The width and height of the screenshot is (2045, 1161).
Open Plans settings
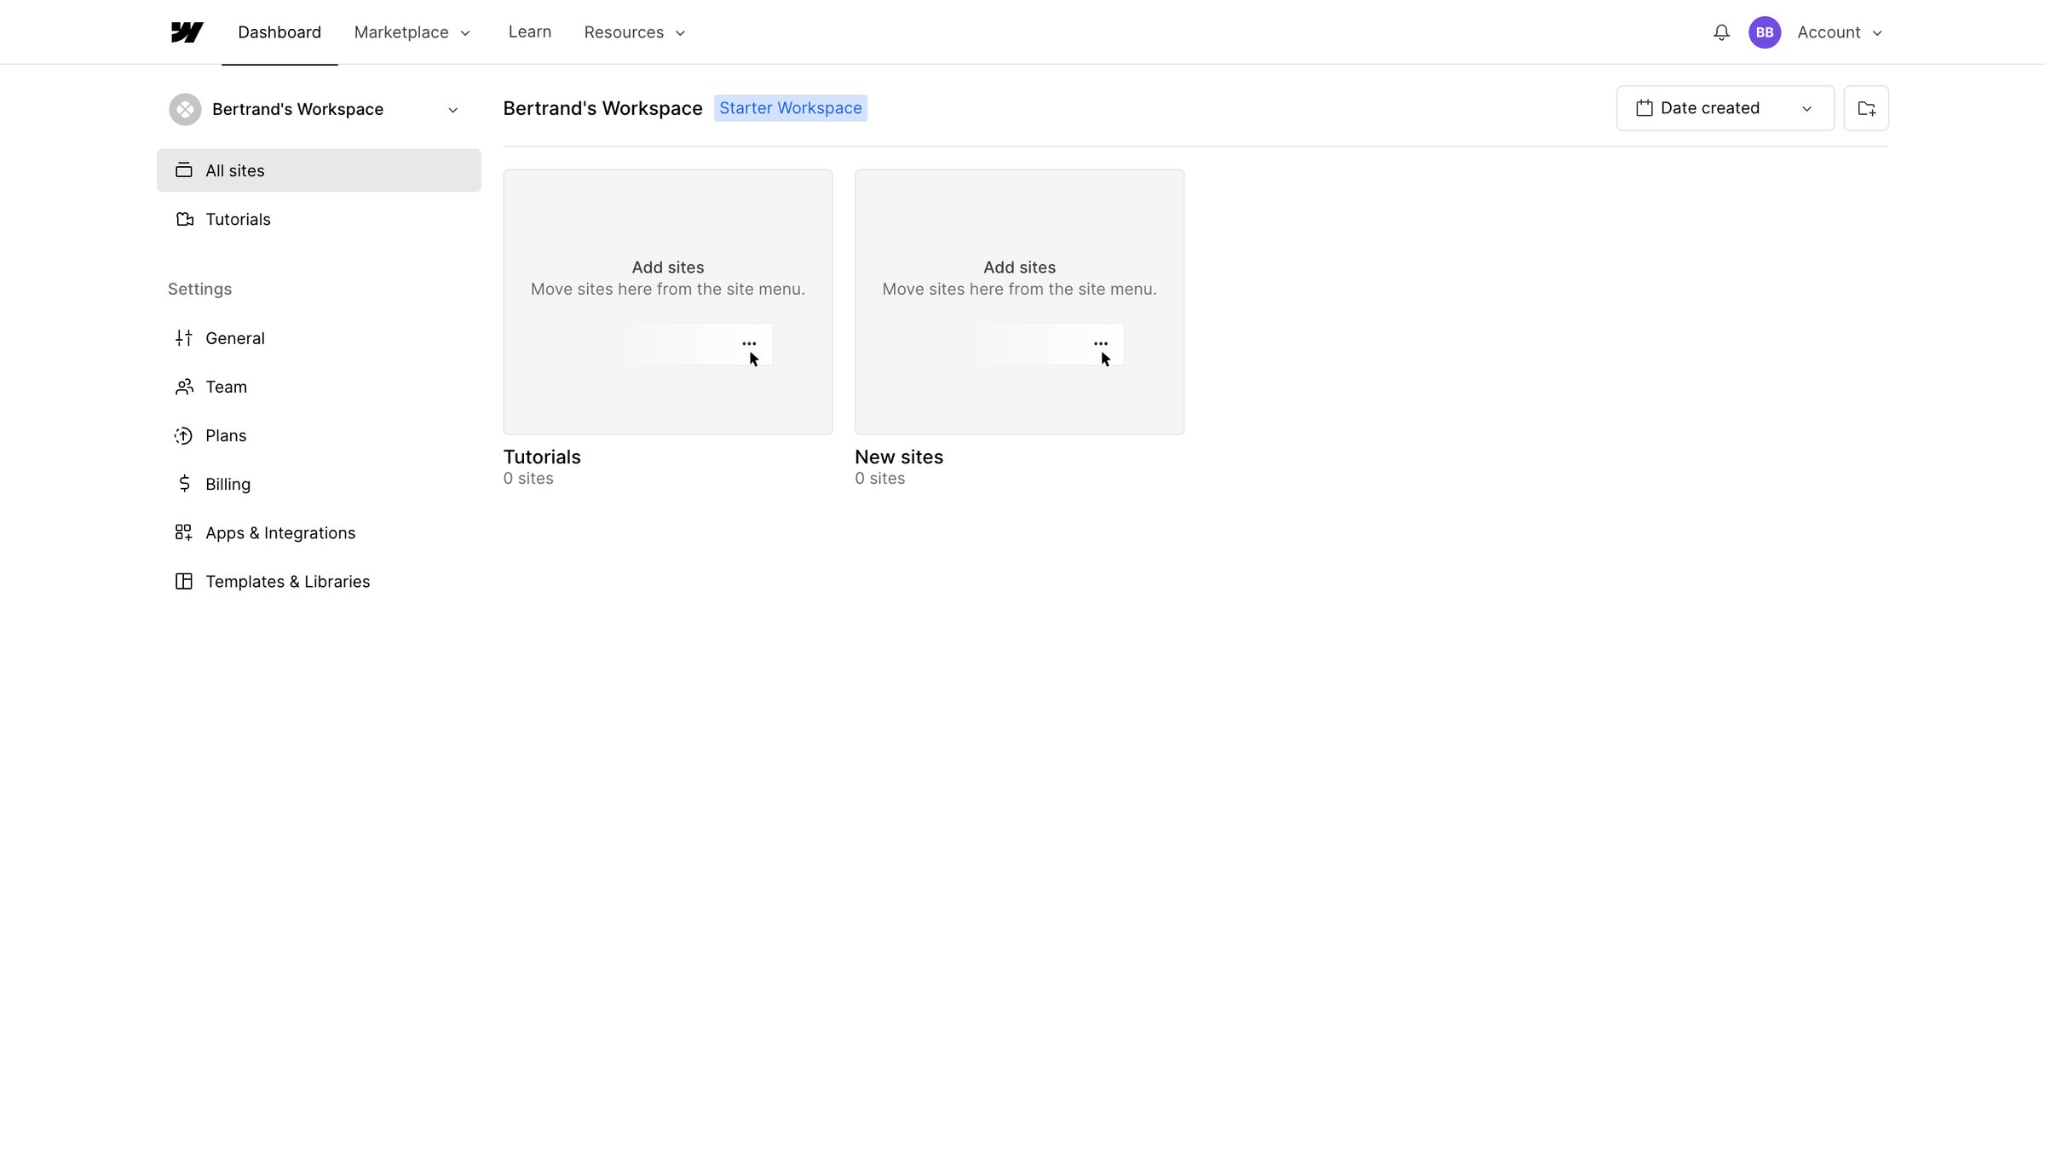tap(319, 435)
